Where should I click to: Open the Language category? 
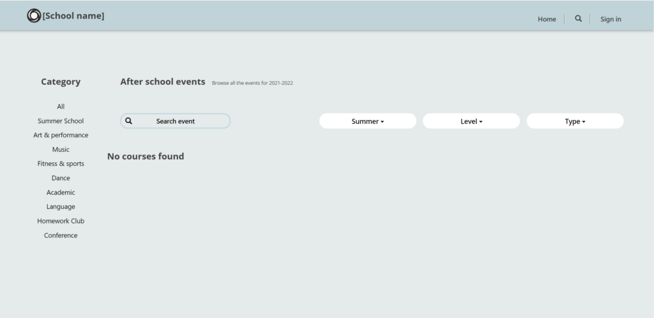61,207
